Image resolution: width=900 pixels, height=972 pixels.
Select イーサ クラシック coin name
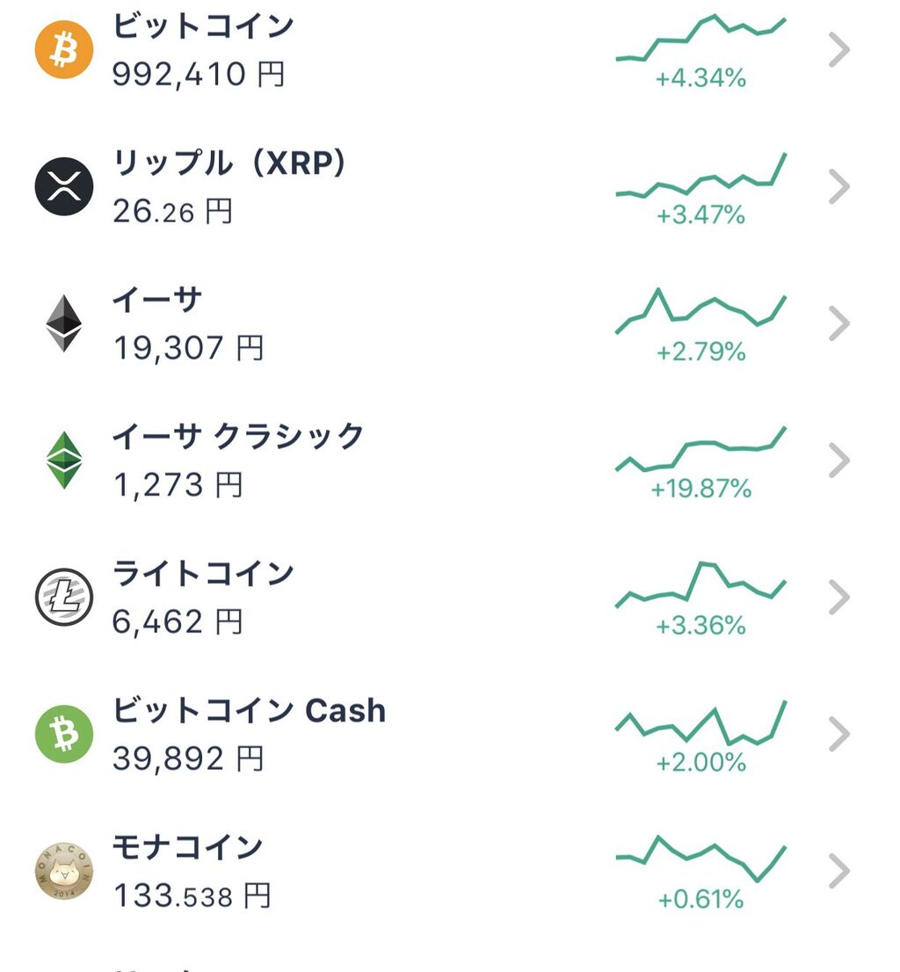(x=237, y=436)
